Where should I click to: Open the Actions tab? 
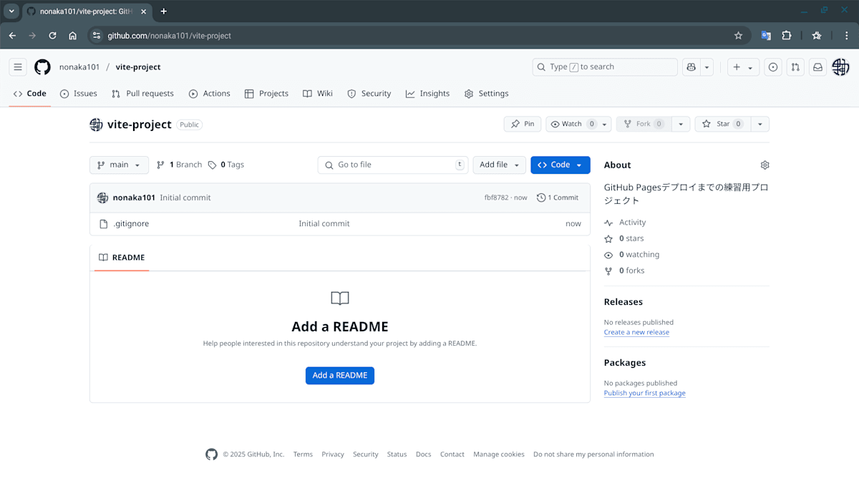point(209,94)
